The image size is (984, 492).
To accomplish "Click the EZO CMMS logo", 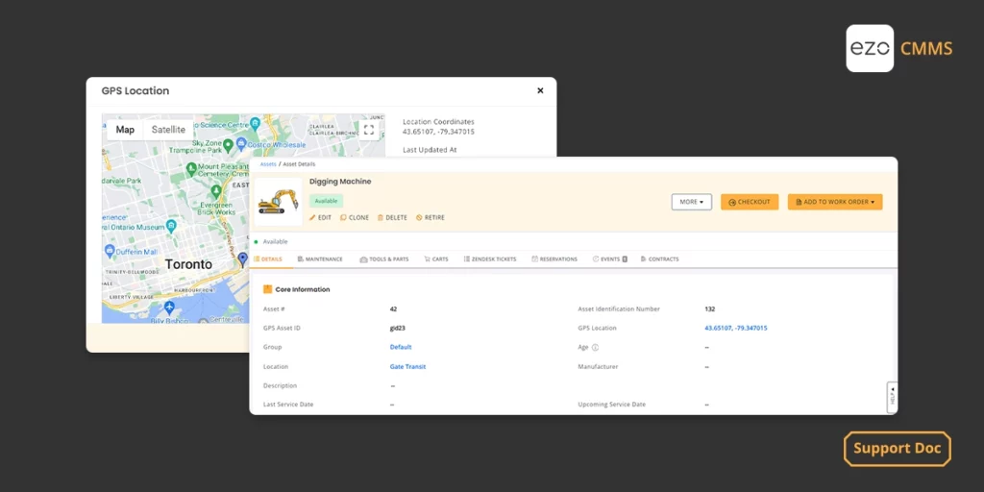I will [899, 48].
